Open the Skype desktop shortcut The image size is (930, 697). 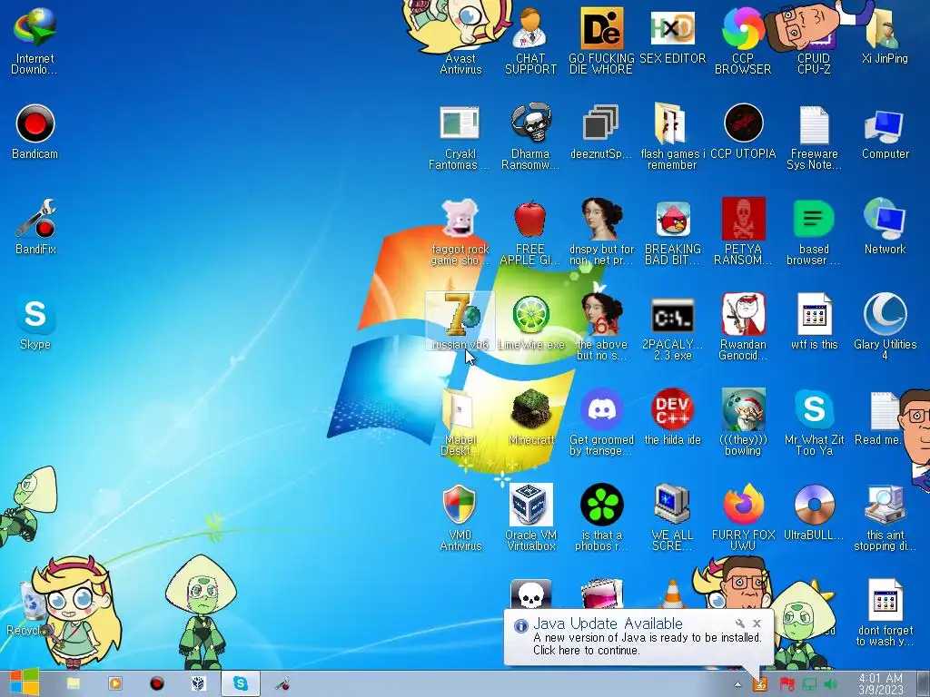[x=35, y=324]
